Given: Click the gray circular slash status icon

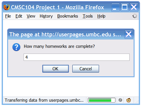Looking at the screenshot, I should 120,100.
